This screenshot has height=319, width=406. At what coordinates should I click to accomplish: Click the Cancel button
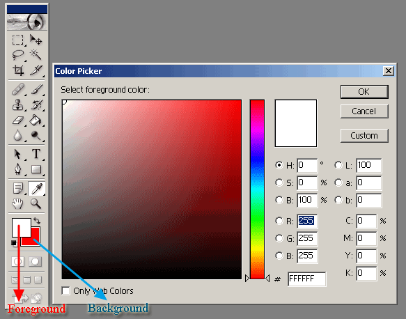364,111
